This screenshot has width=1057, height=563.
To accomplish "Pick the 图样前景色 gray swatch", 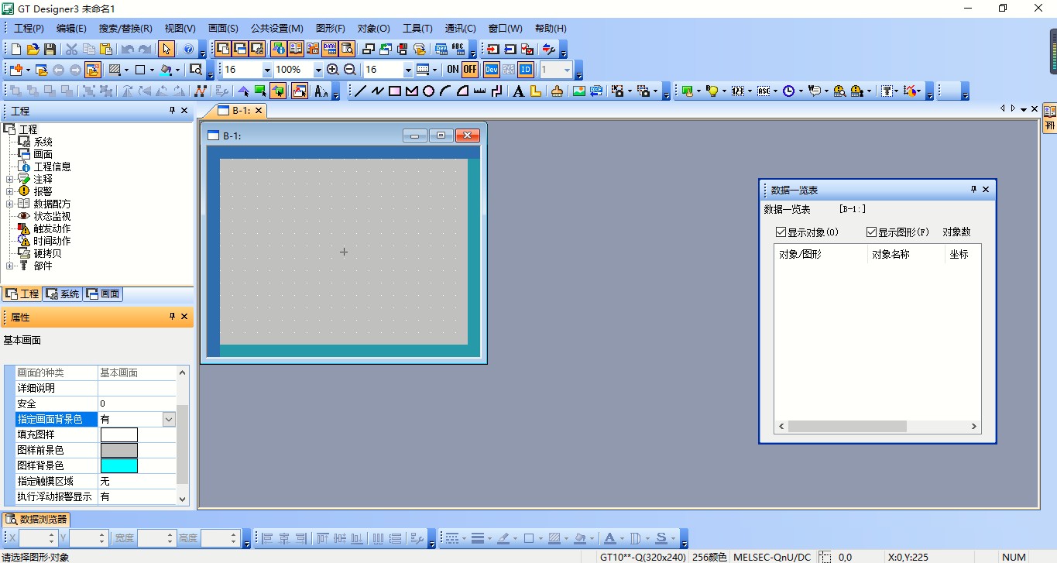I will point(119,450).
